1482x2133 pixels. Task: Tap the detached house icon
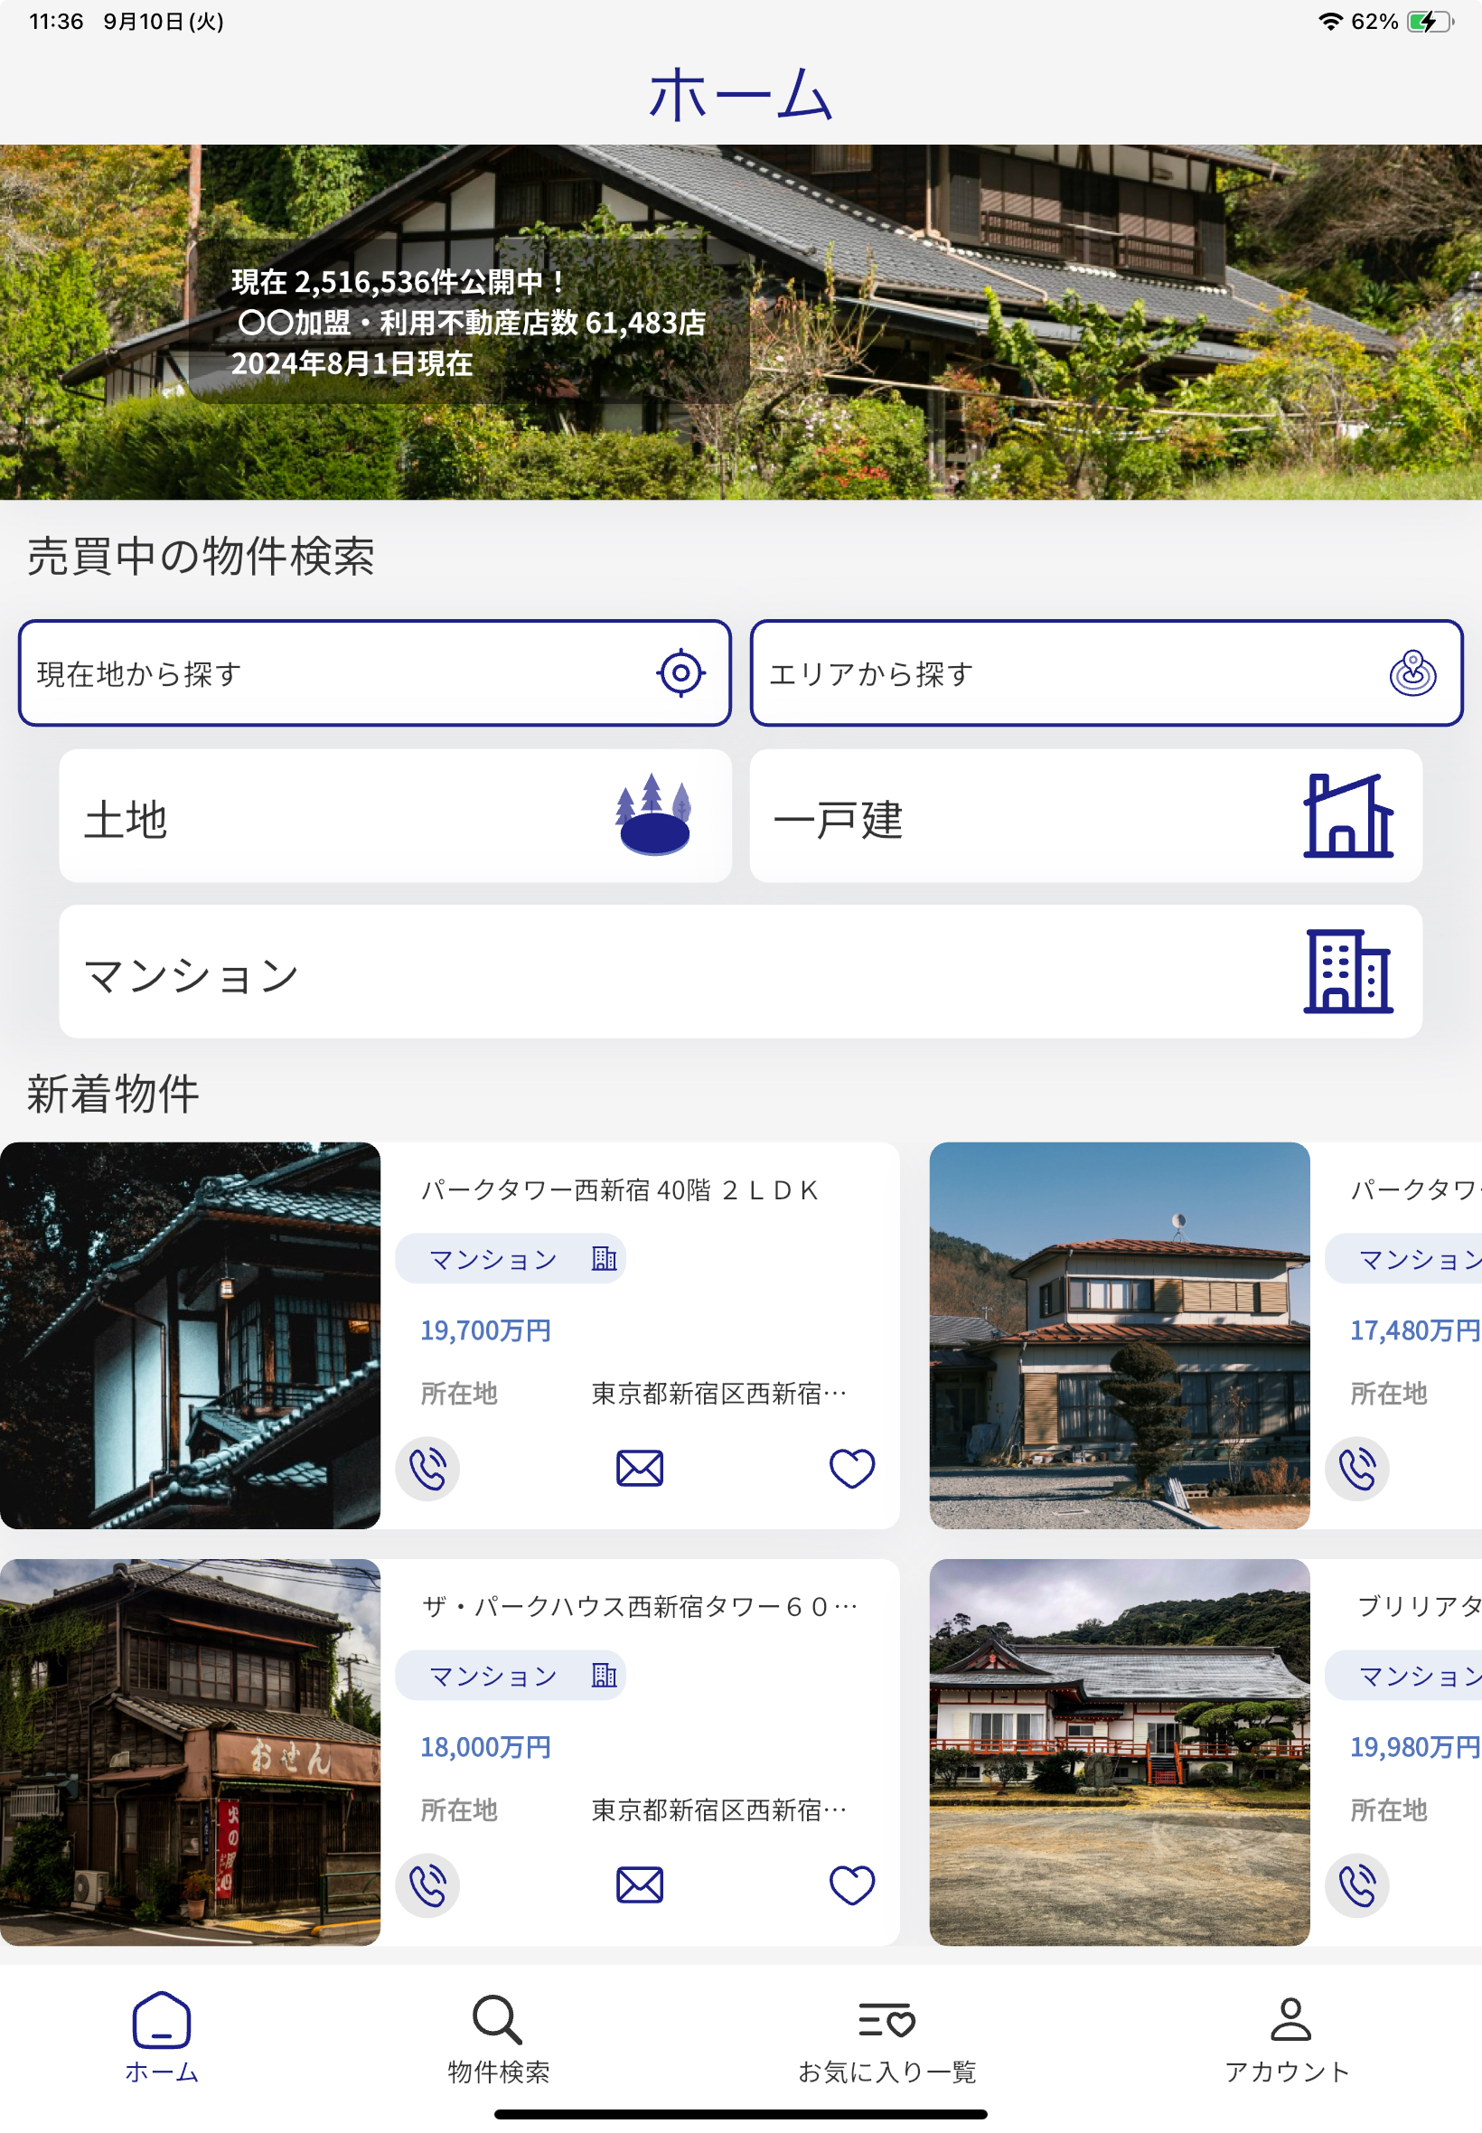coord(1348,815)
